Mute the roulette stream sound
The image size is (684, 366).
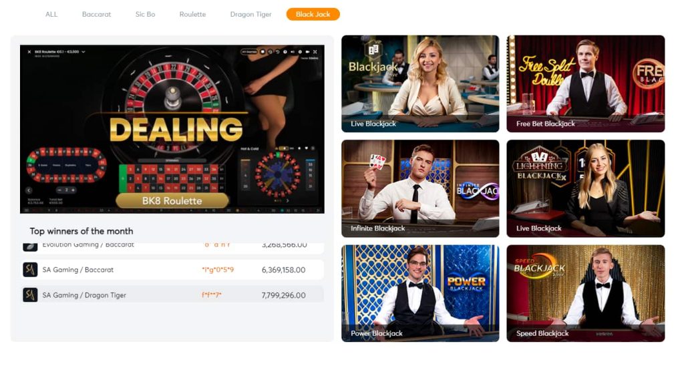(x=293, y=52)
